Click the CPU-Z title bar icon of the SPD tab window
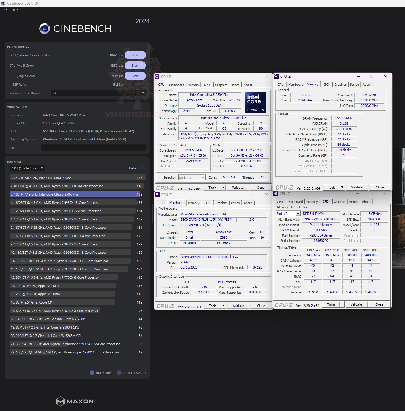 pos(276,193)
